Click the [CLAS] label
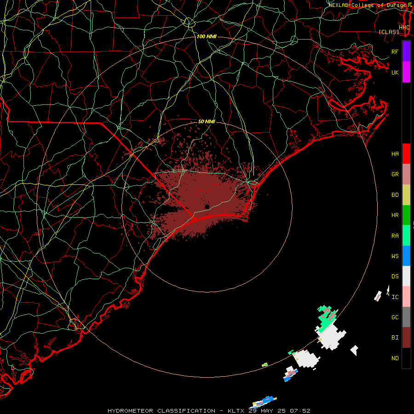 pyautogui.click(x=389, y=32)
